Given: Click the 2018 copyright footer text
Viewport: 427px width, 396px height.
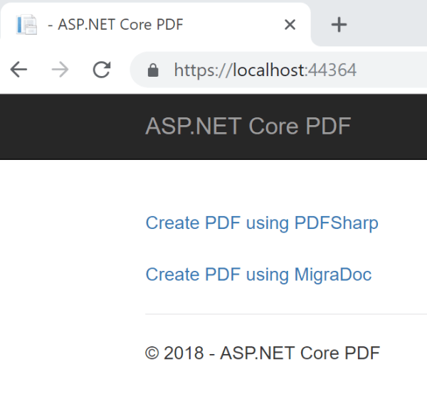Looking at the screenshot, I should (262, 353).
